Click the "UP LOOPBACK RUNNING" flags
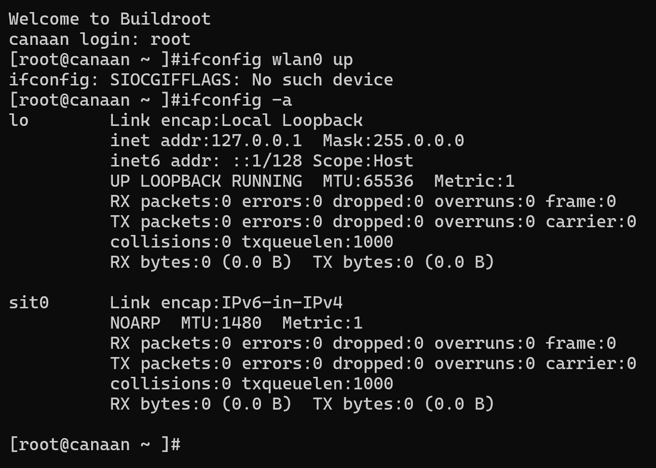Viewport: 656px width, 468px height. 206,181
